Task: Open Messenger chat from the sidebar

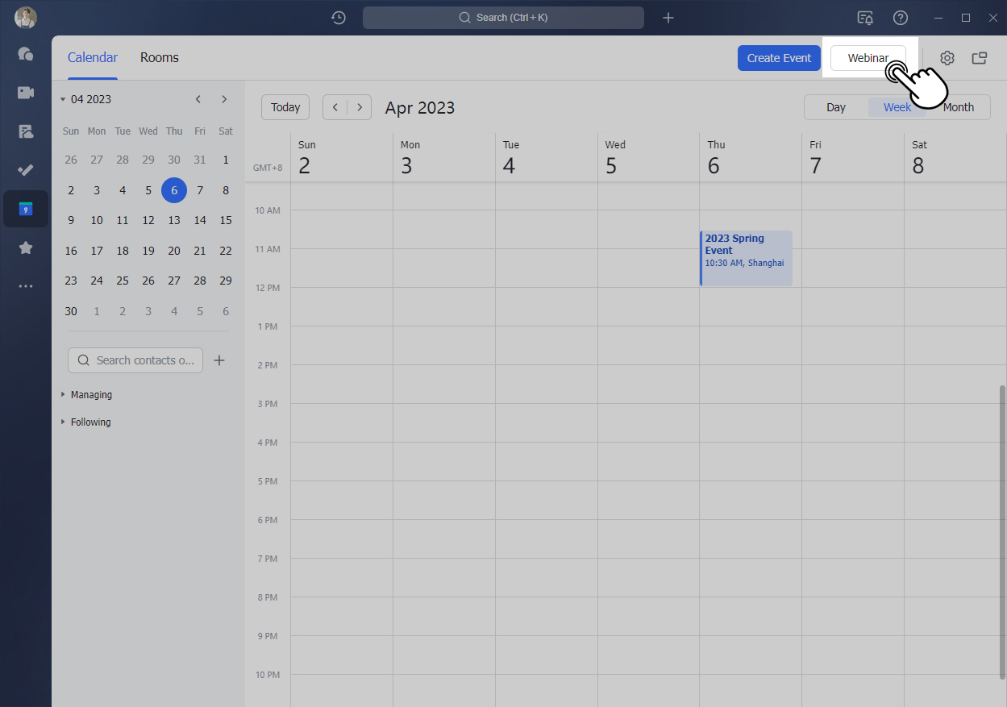Action: tap(26, 54)
